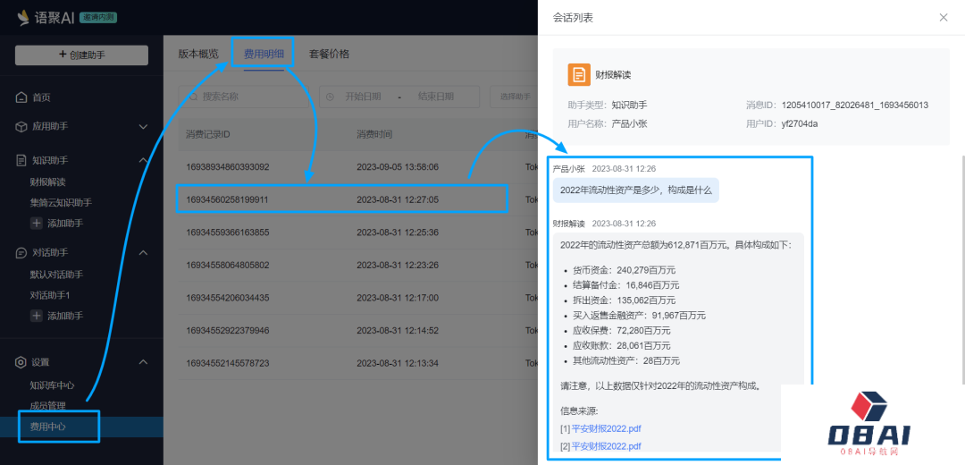Click the 开始日期 date field
The height and width of the screenshot is (465, 965).
point(363,97)
